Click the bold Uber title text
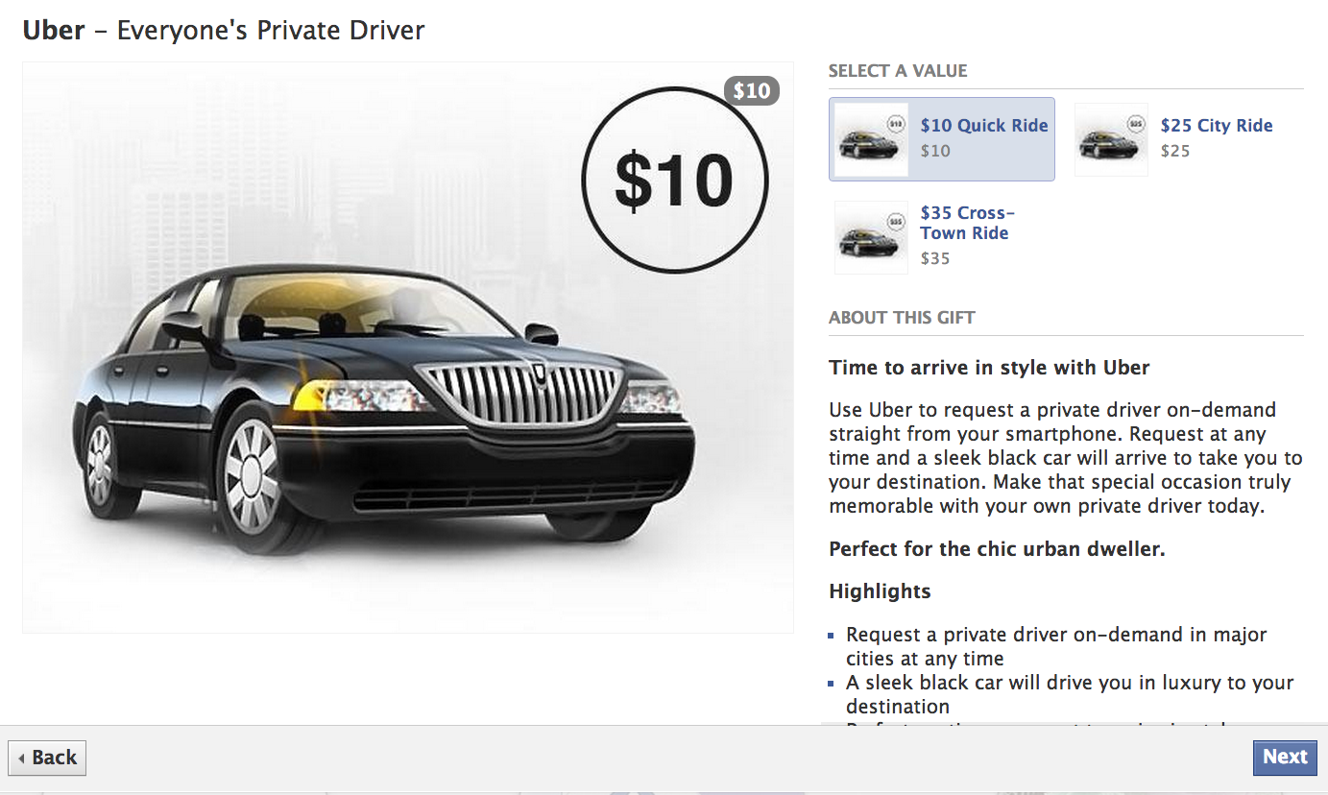The height and width of the screenshot is (795, 1328). pyautogui.click(x=54, y=30)
